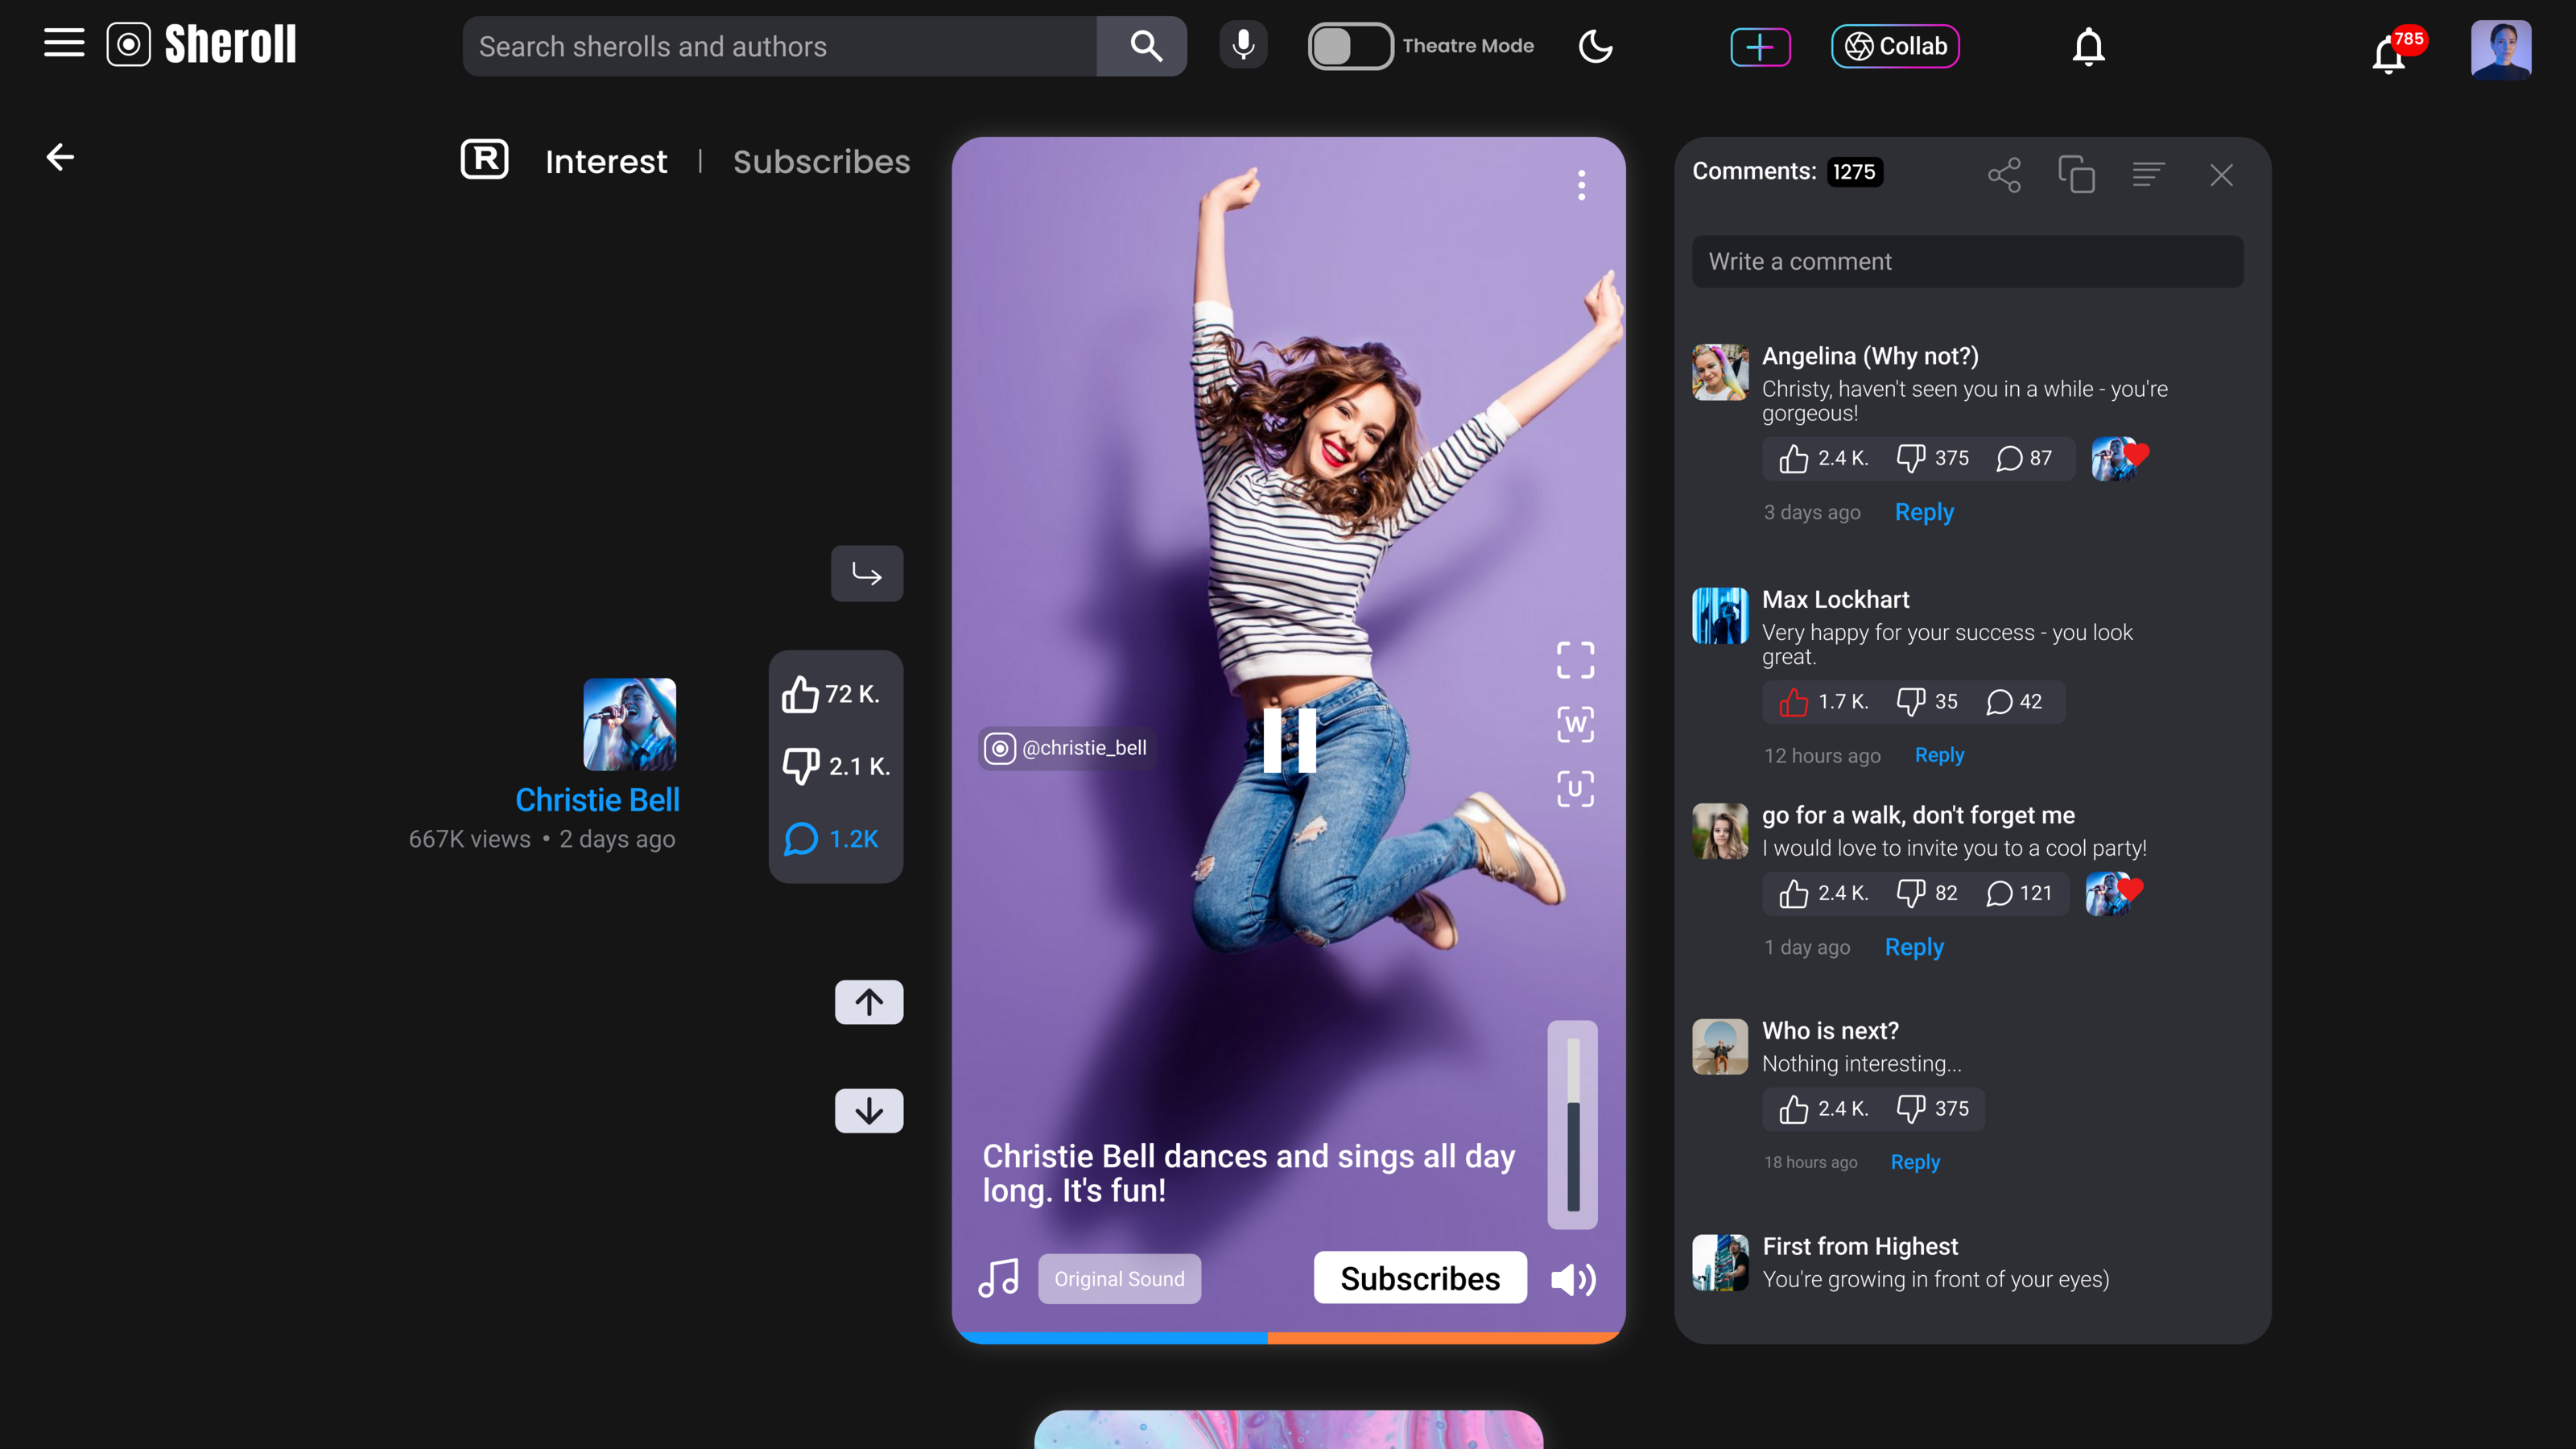Click the copy icon in comments header

(2076, 175)
